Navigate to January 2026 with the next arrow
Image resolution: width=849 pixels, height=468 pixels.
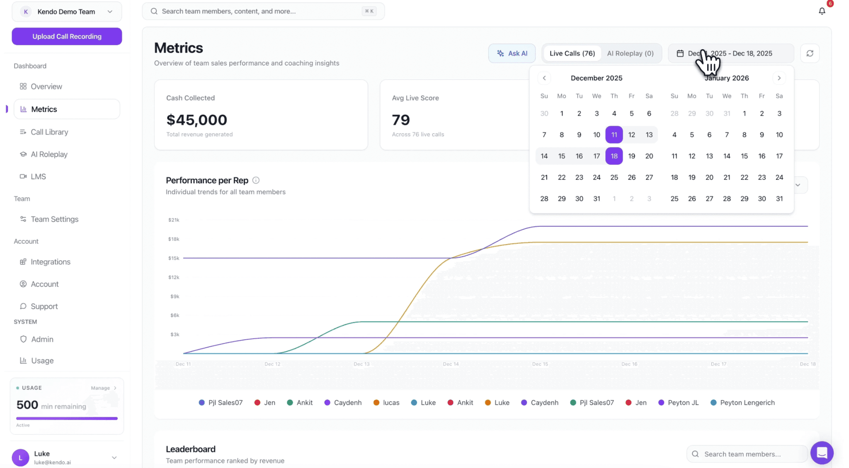click(779, 78)
